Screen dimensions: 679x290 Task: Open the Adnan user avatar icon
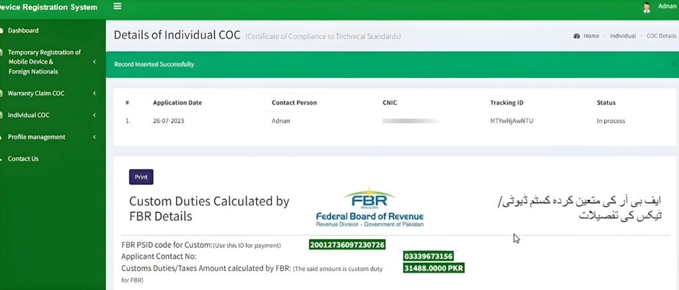647,7
